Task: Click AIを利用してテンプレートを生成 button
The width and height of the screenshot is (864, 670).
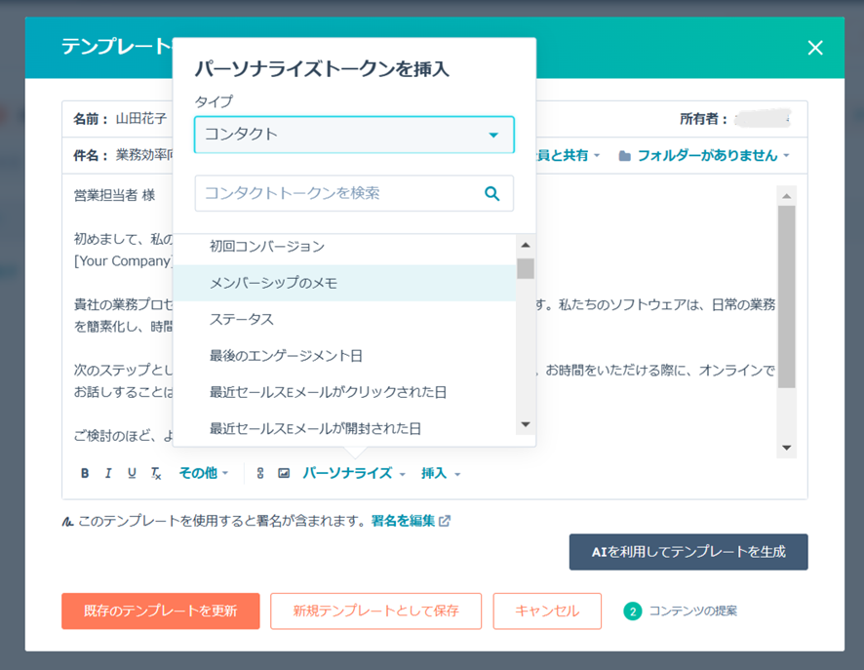Action: point(688,552)
